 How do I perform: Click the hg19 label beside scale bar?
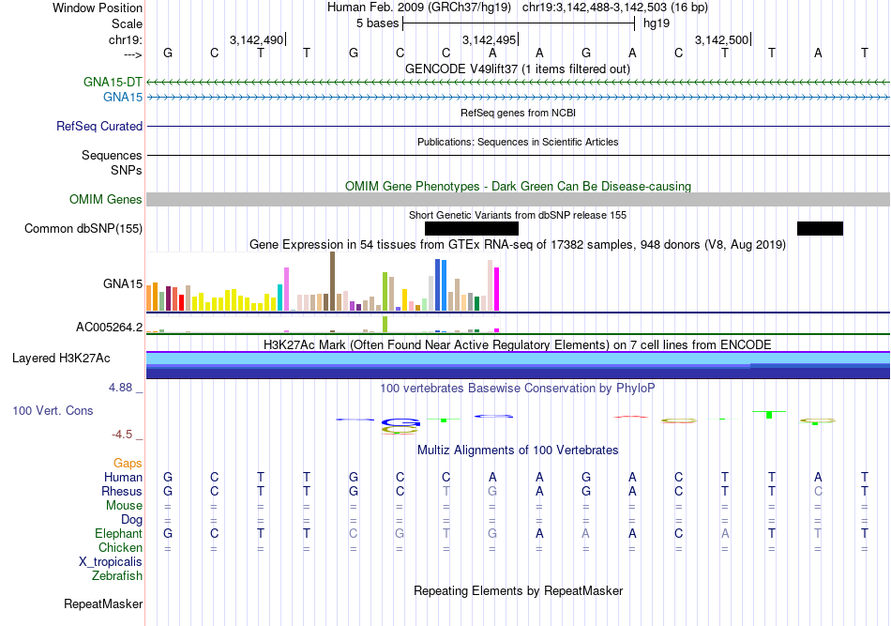(x=657, y=23)
